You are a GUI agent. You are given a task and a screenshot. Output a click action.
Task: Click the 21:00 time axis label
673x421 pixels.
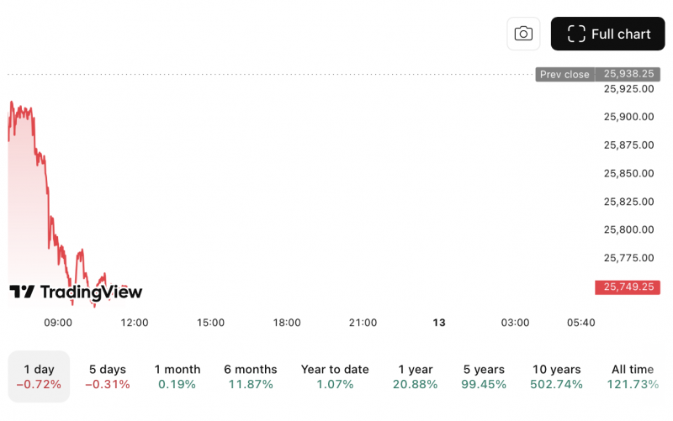(x=363, y=323)
